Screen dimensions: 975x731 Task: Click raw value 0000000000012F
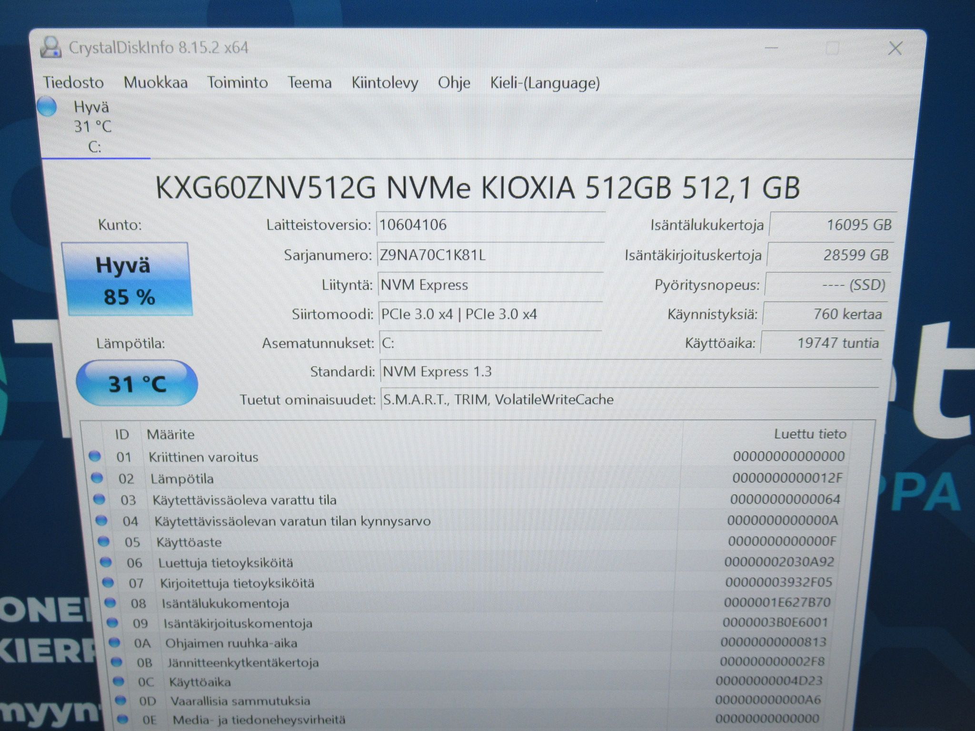[787, 478]
